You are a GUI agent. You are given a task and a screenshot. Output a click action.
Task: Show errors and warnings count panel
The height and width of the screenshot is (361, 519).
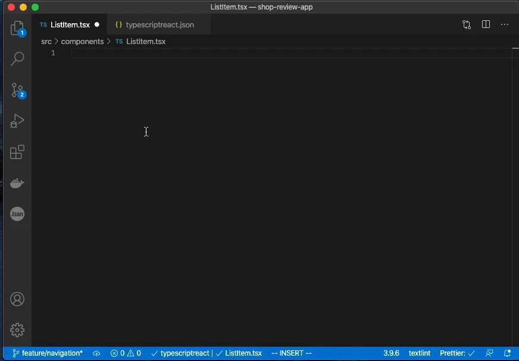click(126, 353)
